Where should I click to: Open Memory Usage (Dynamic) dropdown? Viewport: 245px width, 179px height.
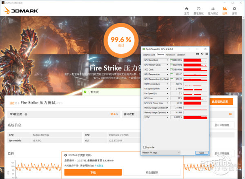click(167, 113)
